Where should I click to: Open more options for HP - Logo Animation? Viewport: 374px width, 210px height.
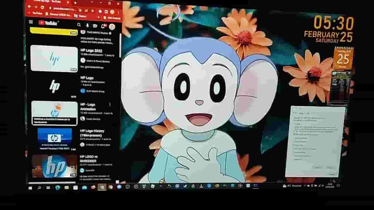[x=110, y=104]
